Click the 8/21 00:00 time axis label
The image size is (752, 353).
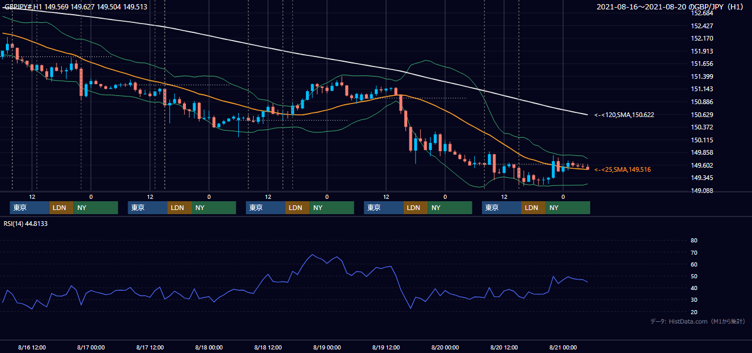tap(563, 347)
